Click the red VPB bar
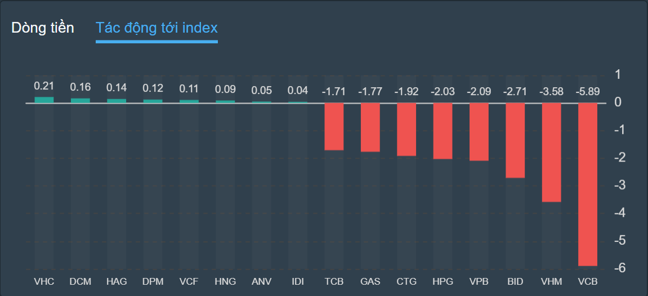 point(479,132)
